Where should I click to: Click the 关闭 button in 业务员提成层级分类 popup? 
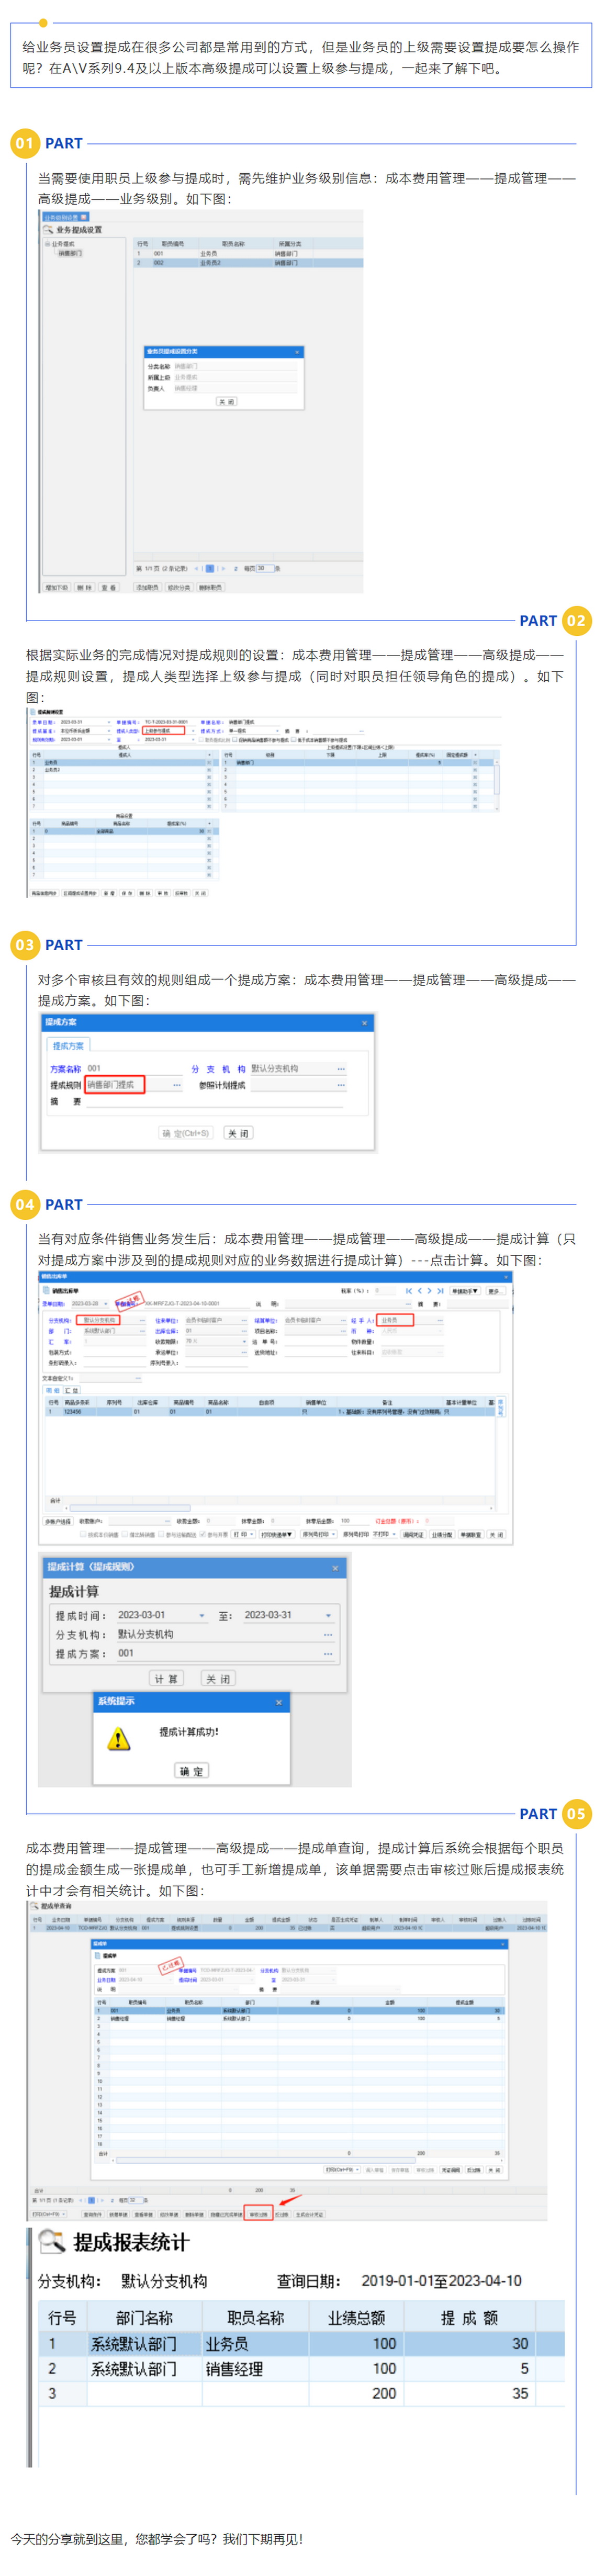tap(227, 401)
